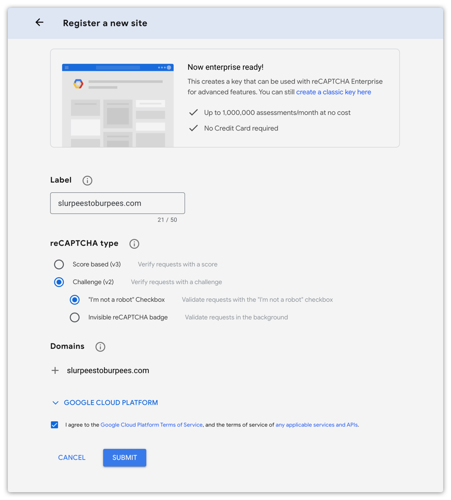The width and height of the screenshot is (451, 500).
Task: Edit the slurpeestoburpees.com domain entry
Action: click(x=108, y=370)
